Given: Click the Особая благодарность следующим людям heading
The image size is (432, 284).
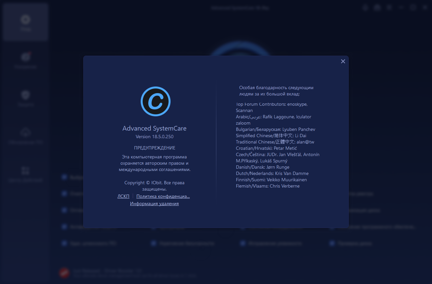Looking at the screenshot, I should [276, 91].
